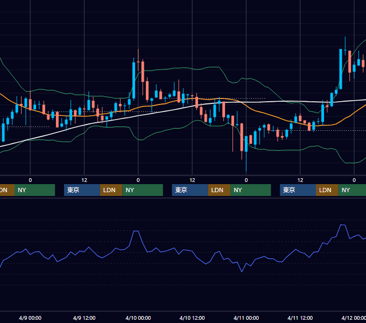Screen dimensions: 366x323
Task: Select the oscillator peak near 4/10 00:00
Action: pyautogui.click(x=136, y=231)
